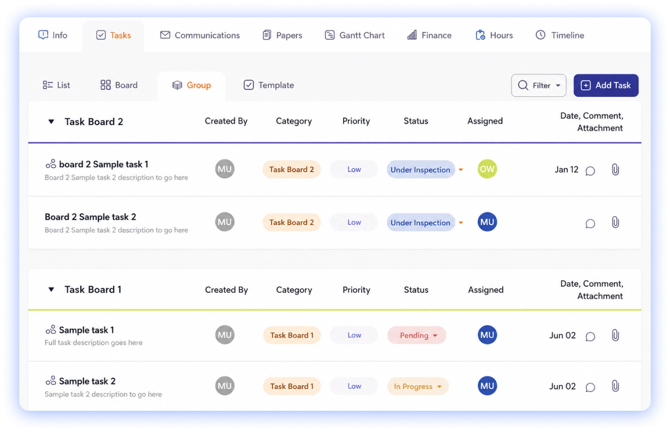Collapse the Task Board 2 group

(51, 122)
